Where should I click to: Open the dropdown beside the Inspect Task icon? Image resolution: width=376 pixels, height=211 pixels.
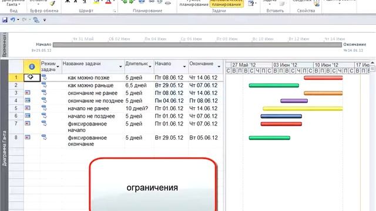(x=256, y=4)
